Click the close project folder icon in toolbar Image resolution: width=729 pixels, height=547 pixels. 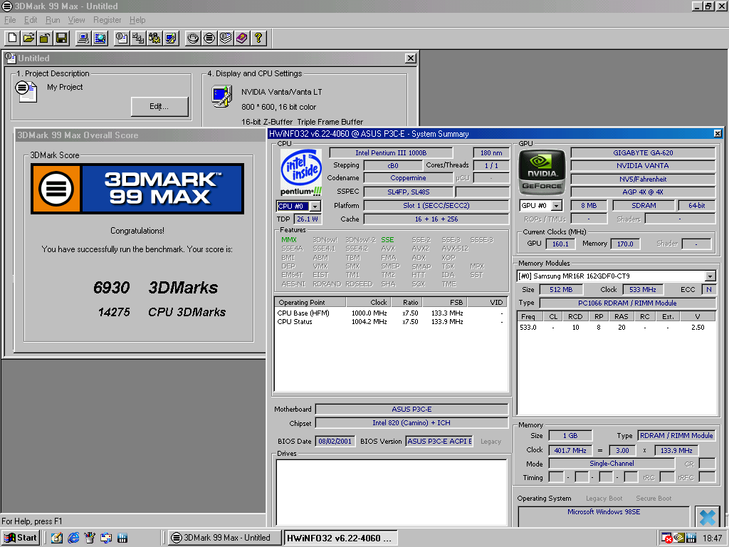click(x=45, y=38)
